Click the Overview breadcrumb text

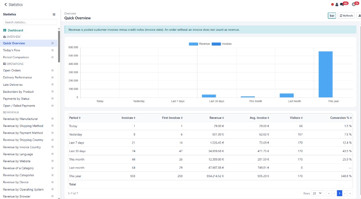pos(70,13)
